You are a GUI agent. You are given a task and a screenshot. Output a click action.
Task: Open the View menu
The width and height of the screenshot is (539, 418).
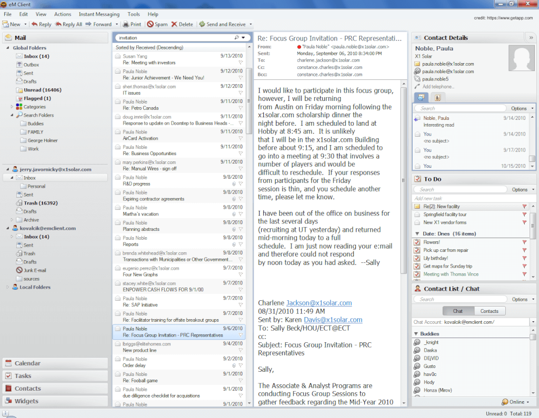[x=41, y=14]
